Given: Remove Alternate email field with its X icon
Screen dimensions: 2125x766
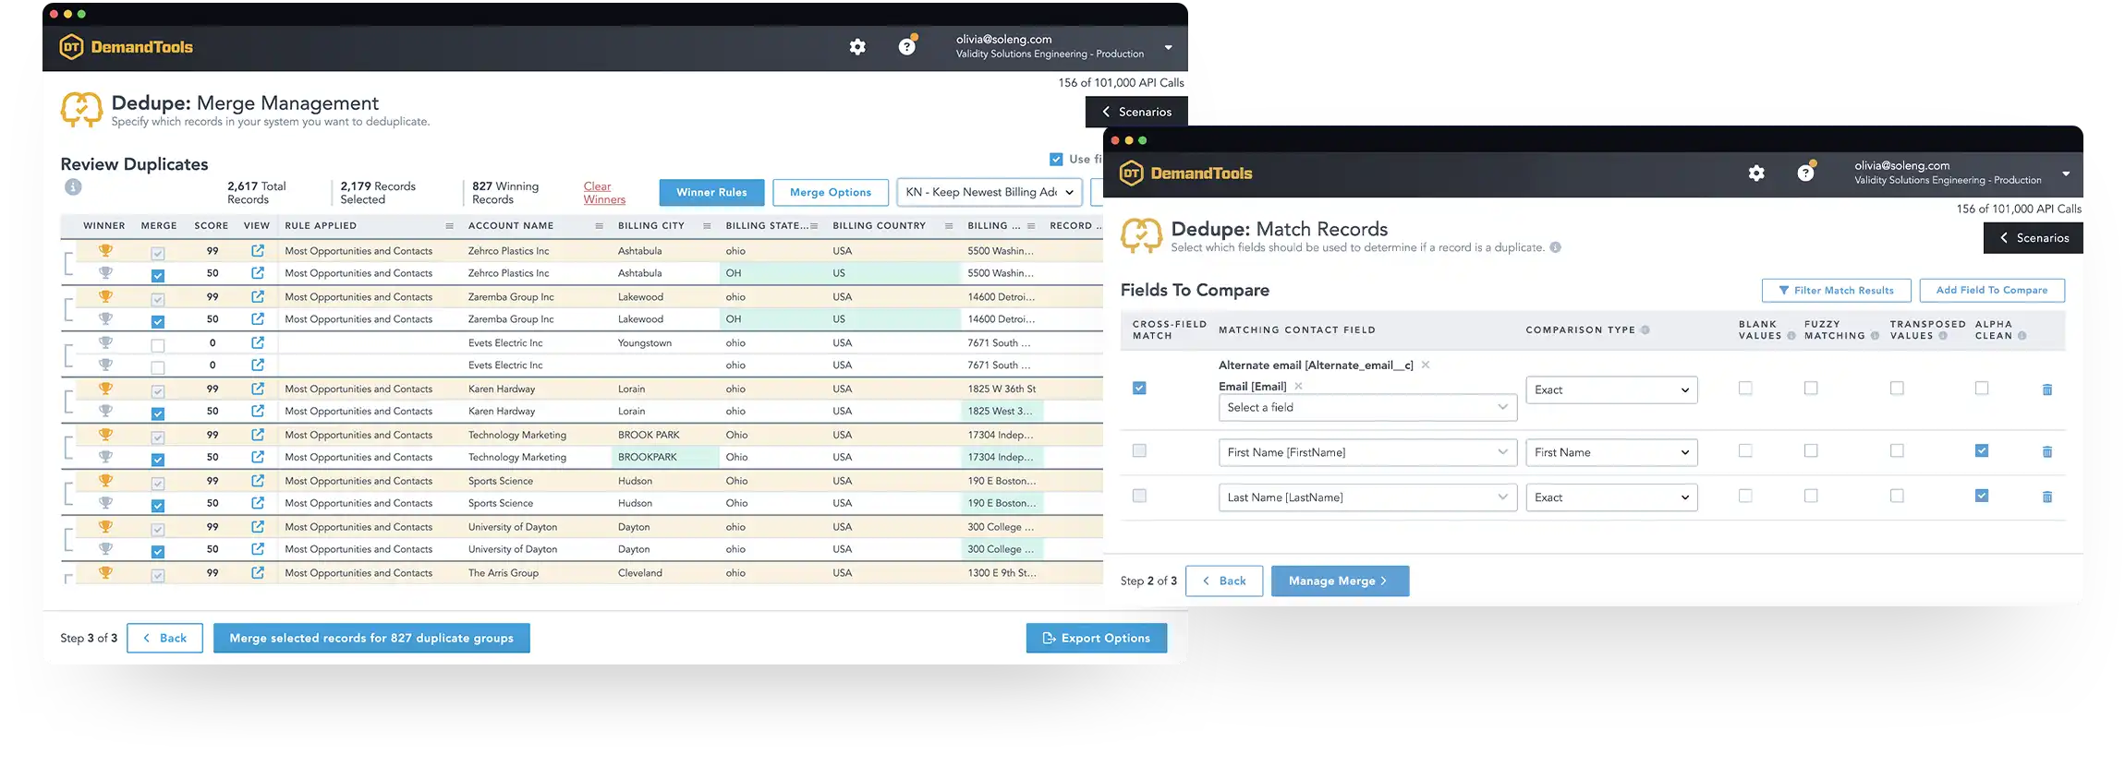Looking at the screenshot, I should [x=1426, y=365].
